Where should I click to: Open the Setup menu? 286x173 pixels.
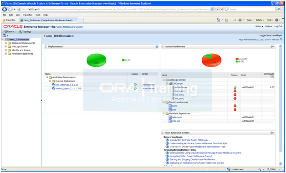click(259, 26)
